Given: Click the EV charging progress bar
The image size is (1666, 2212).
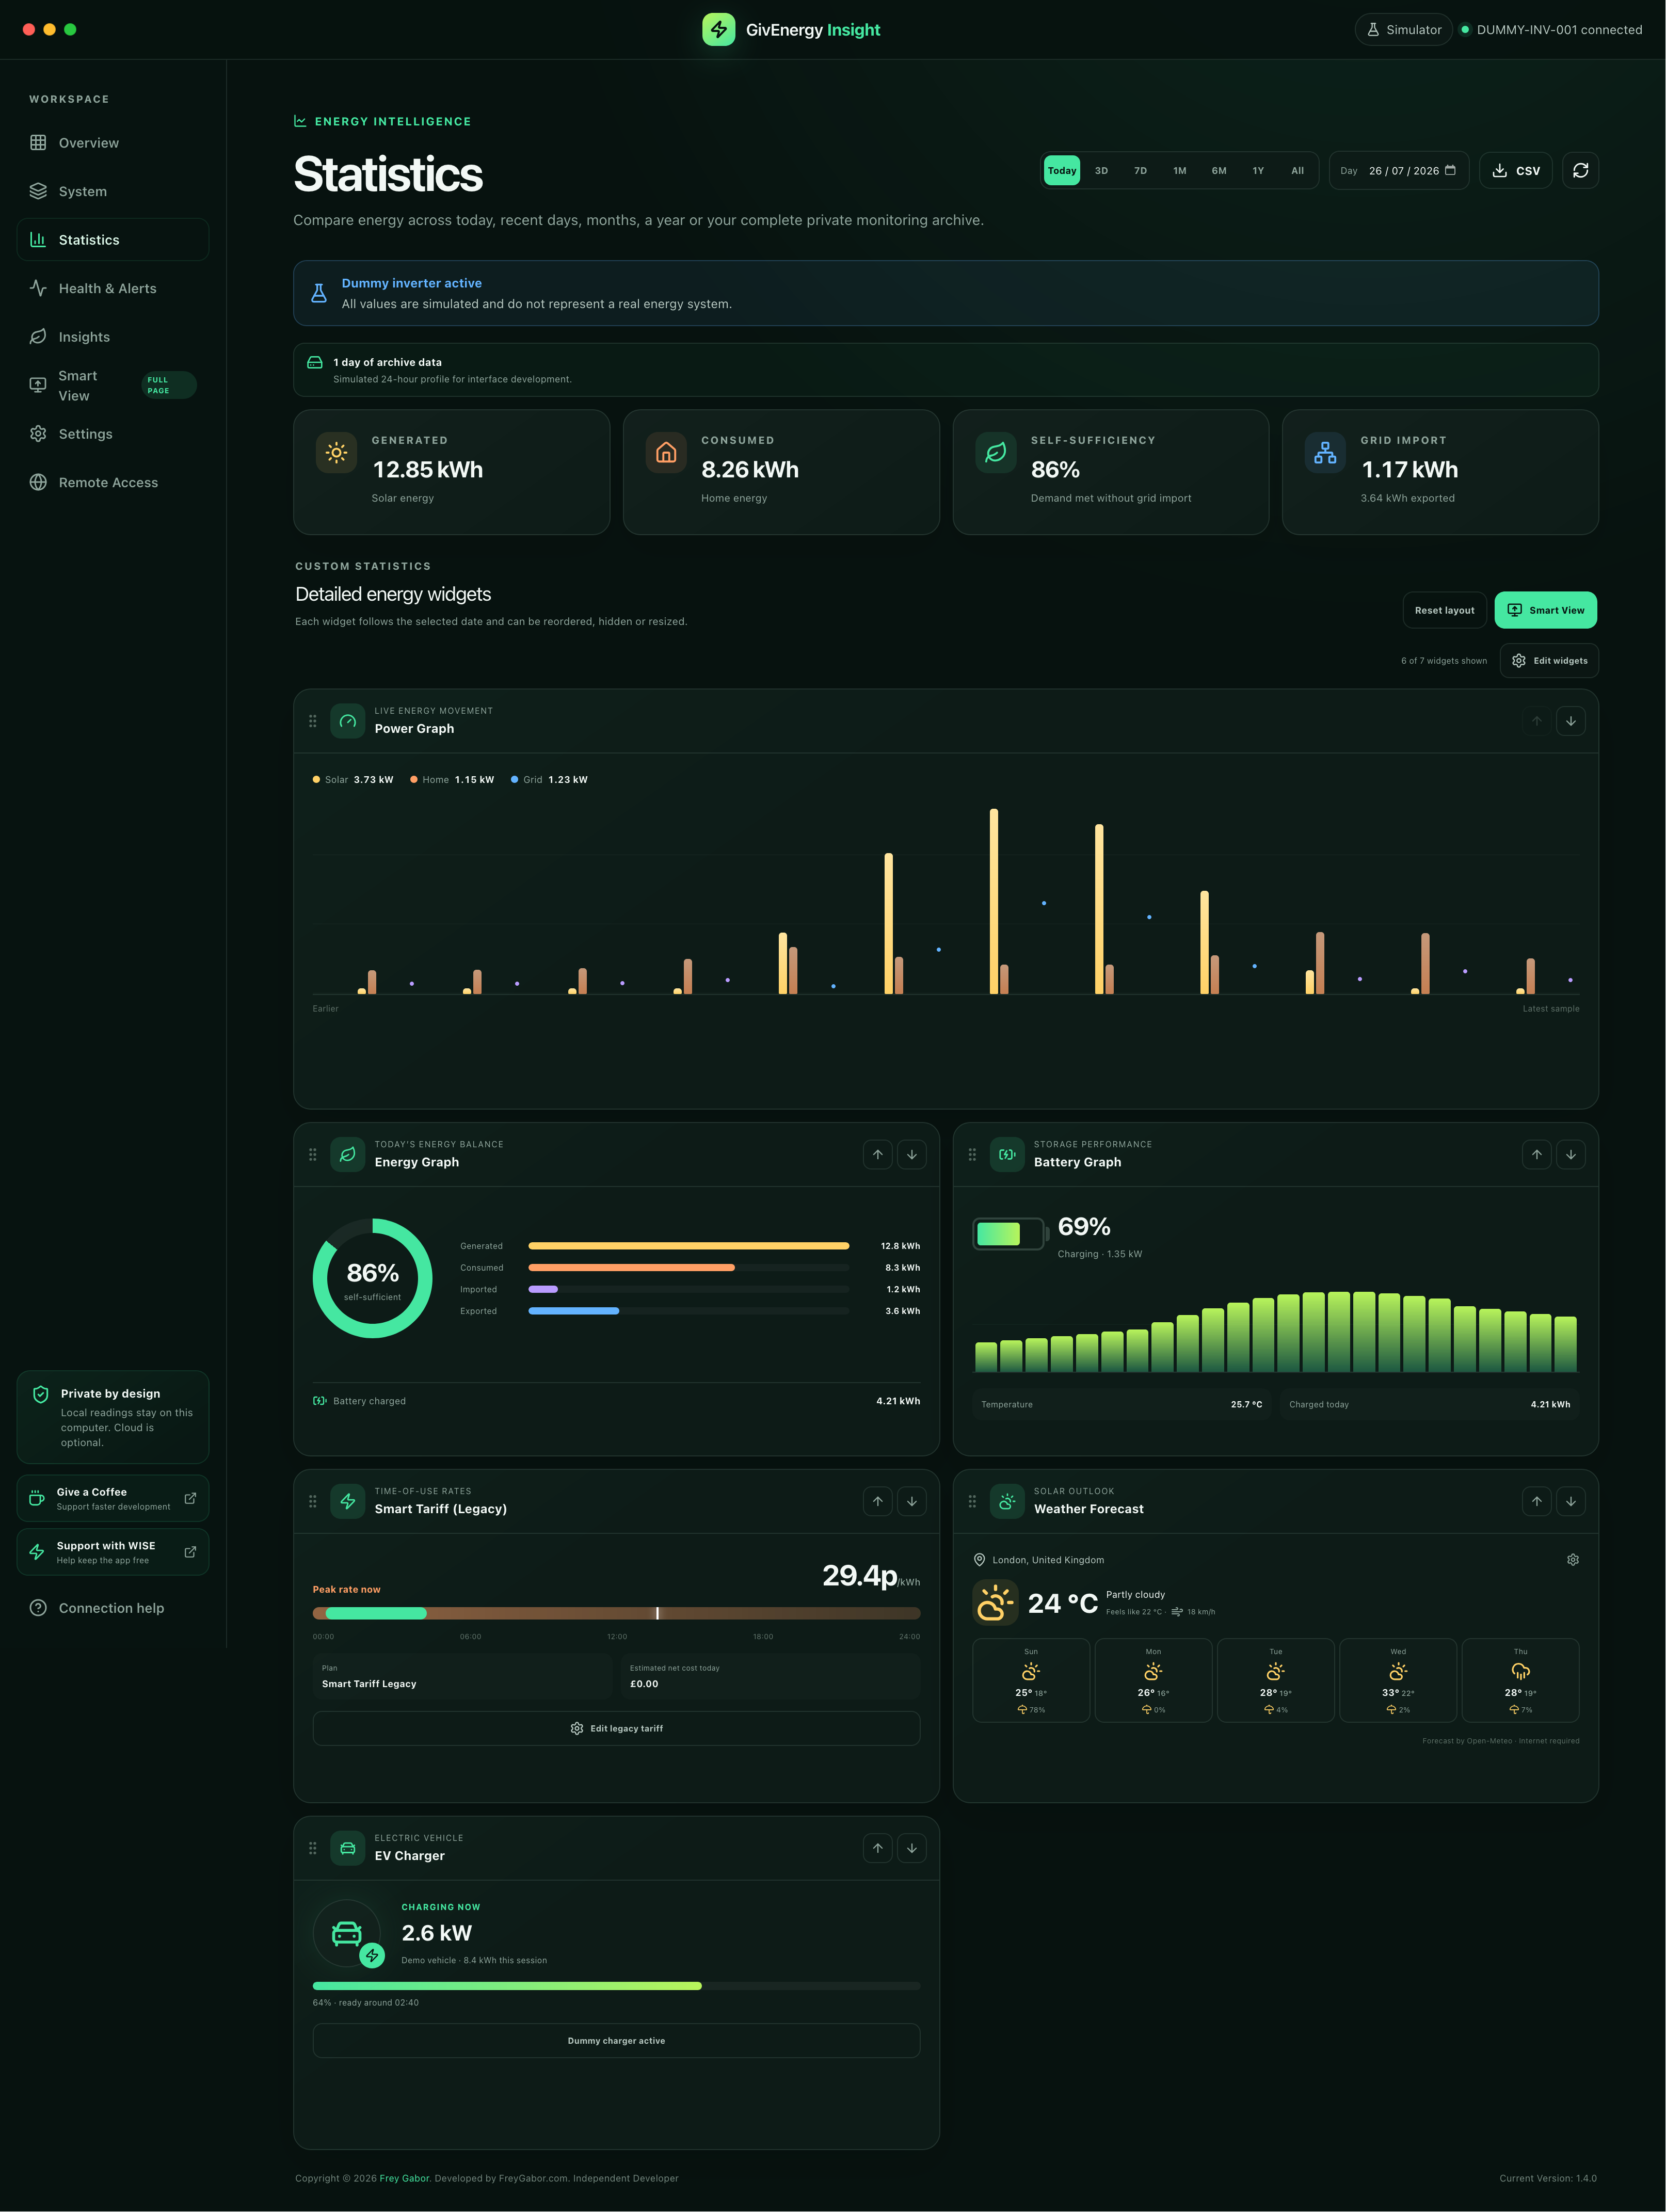Looking at the screenshot, I should coord(616,1986).
